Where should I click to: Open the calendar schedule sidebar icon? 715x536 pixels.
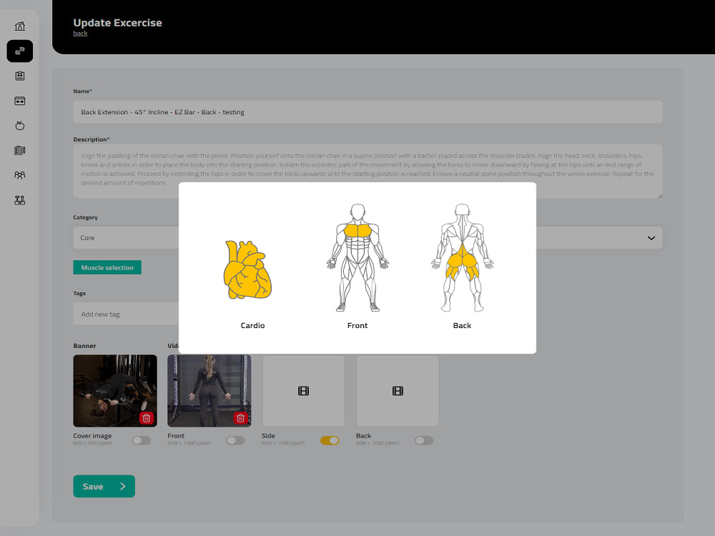(19, 101)
